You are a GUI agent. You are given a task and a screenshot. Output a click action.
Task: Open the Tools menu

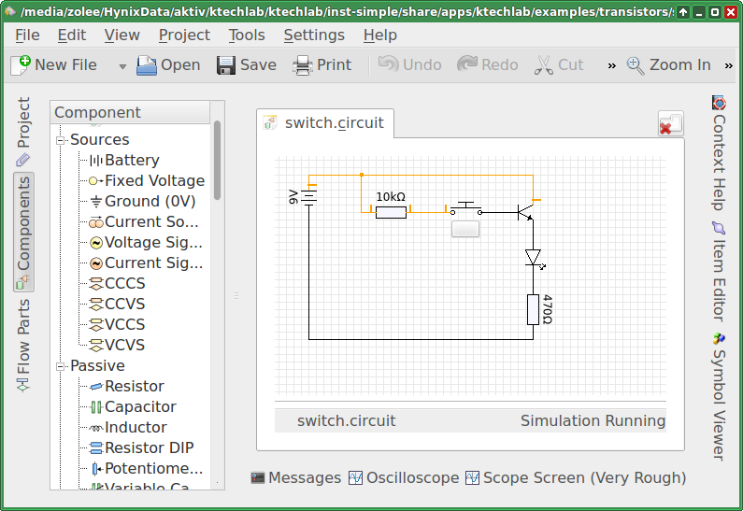[x=247, y=35]
